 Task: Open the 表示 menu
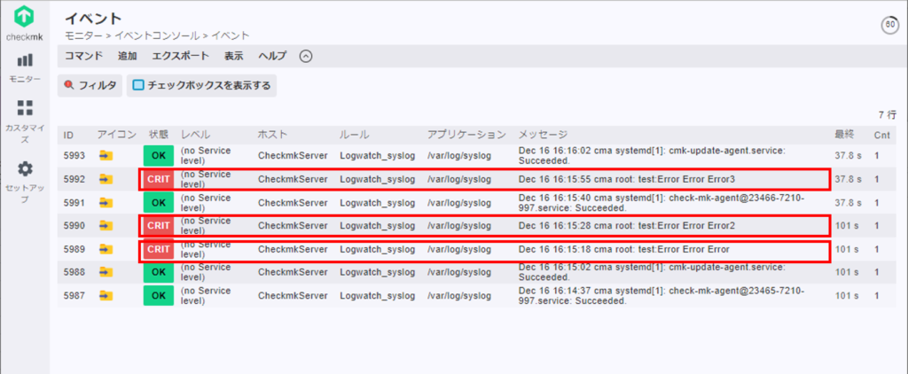pos(234,56)
